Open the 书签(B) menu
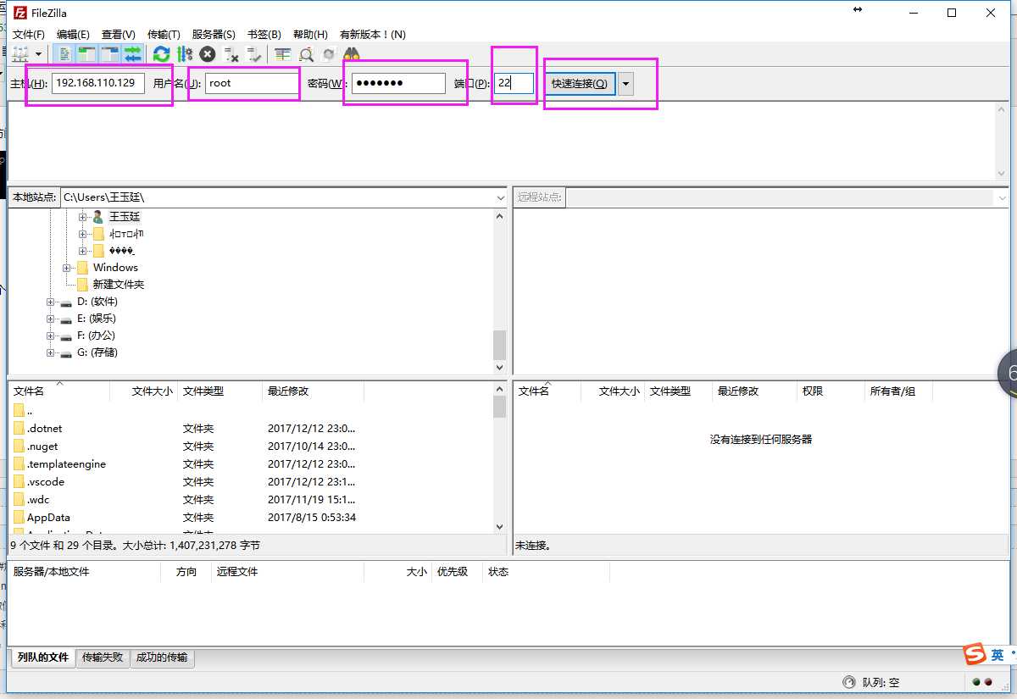 pyautogui.click(x=264, y=35)
